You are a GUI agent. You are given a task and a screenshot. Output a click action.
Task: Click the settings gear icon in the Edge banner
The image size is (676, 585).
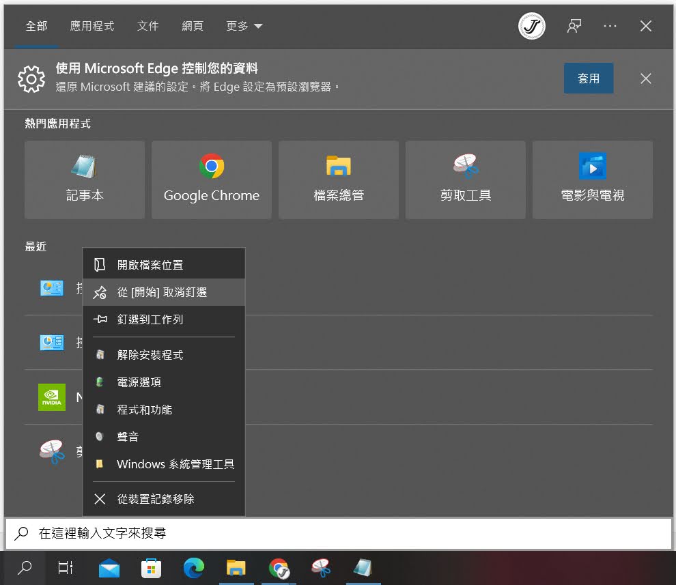(x=31, y=79)
